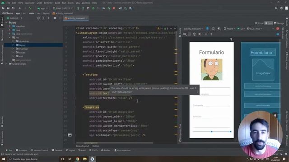
Task: Open the Navigate menu
Action: [x=30, y=3]
